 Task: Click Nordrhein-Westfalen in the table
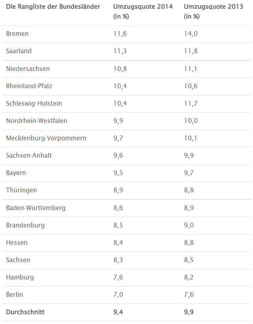click(37, 121)
